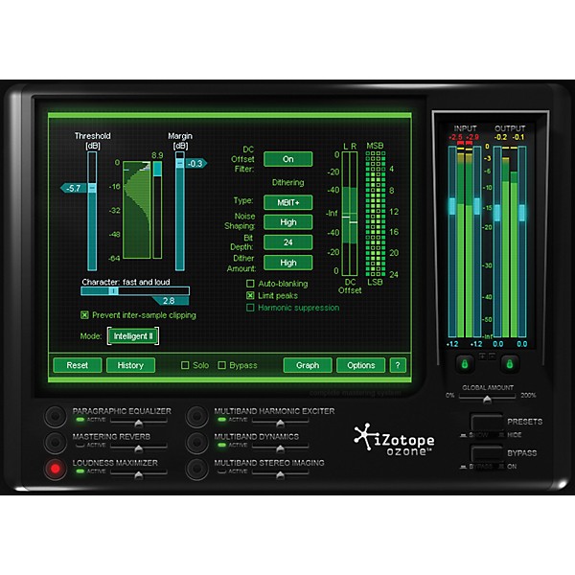Change the Intelligent II mode selector
575x575 pixels.
133,336
